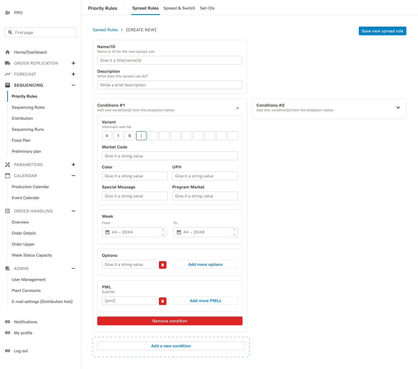Collapse Conditions #1 panel chevron

pos(237,108)
